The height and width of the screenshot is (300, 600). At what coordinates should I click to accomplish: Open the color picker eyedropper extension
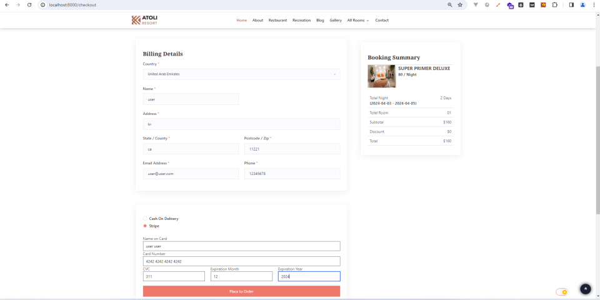point(498,5)
